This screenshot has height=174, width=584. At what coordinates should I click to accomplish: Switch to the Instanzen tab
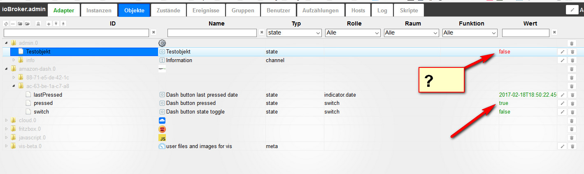click(99, 10)
